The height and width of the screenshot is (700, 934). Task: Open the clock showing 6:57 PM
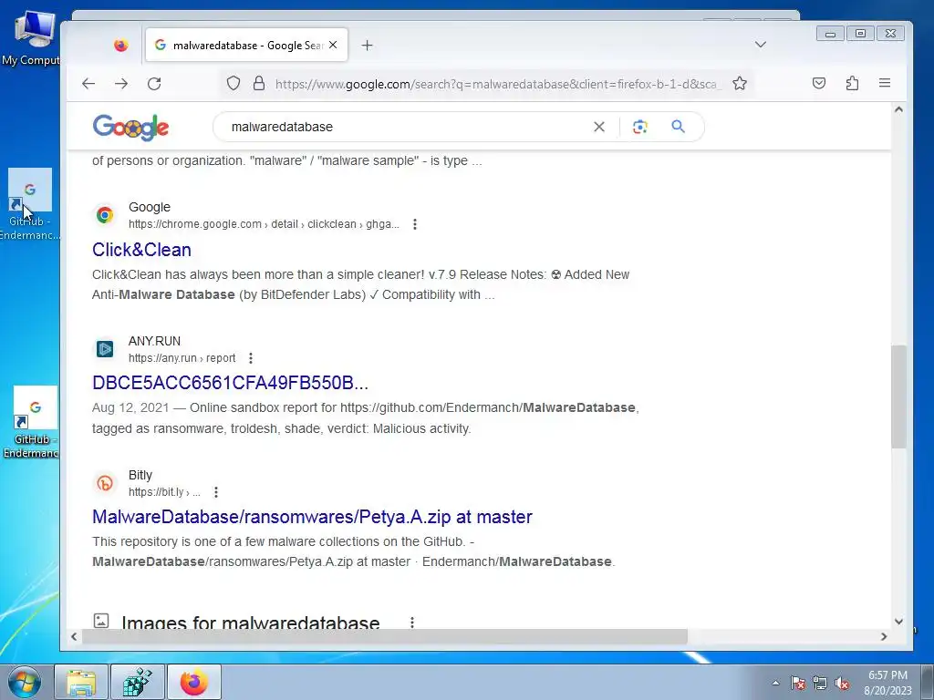pyautogui.click(x=887, y=683)
